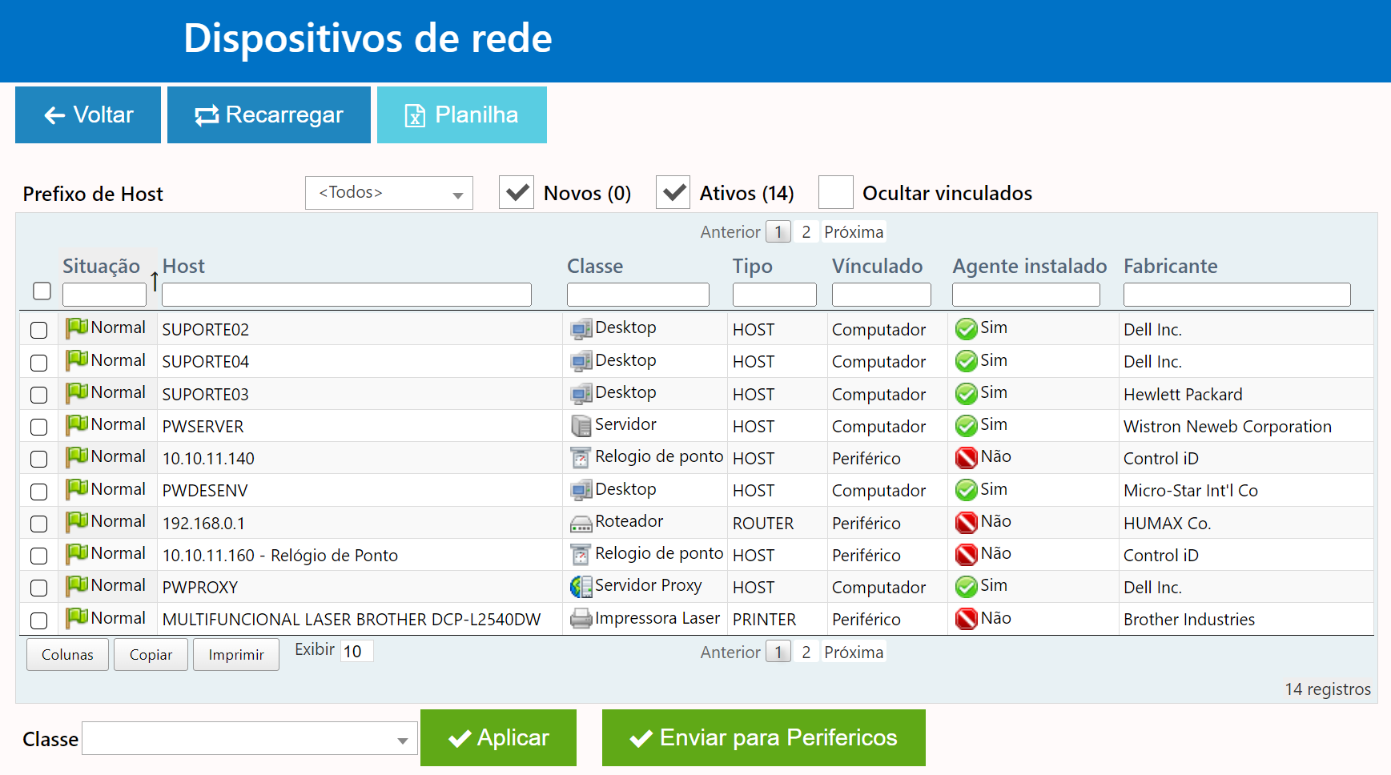
Task: Click the Fabricante filter input field
Action: [1237, 295]
